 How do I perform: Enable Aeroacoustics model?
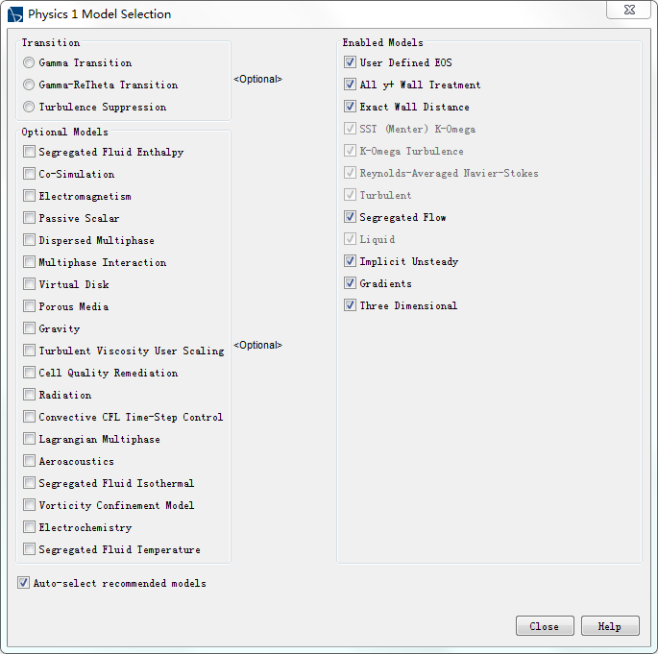[30, 461]
